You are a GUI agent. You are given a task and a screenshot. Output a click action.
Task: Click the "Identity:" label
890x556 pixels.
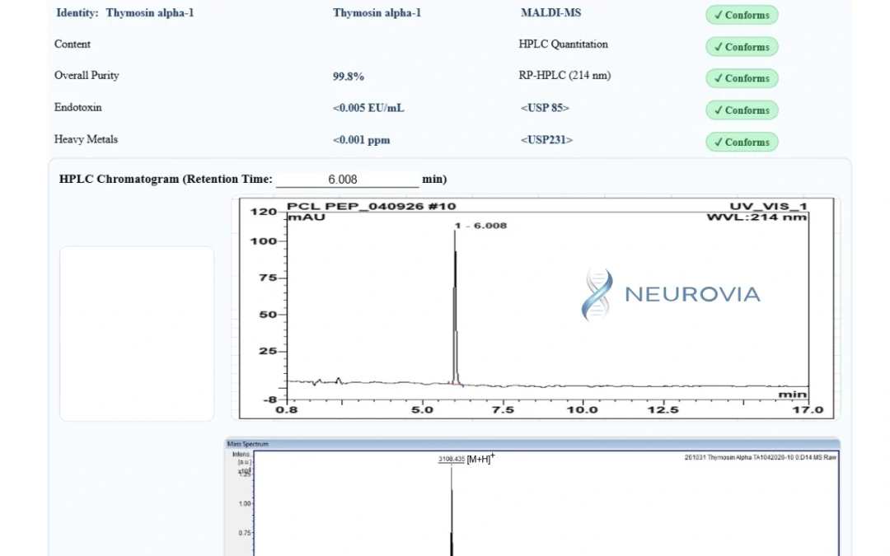[77, 13]
